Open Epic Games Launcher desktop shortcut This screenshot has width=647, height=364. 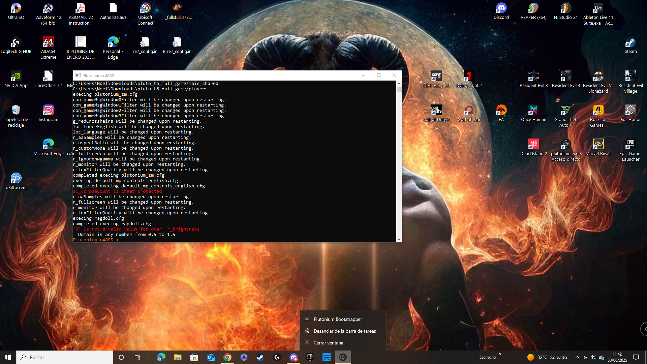[x=630, y=150]
